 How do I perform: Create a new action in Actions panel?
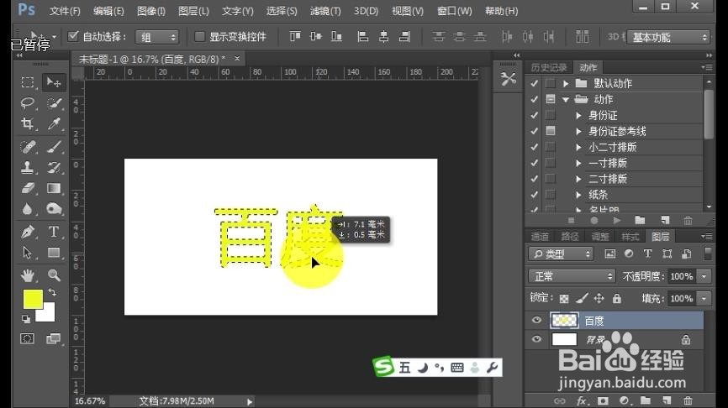click(x=665, y=220)
